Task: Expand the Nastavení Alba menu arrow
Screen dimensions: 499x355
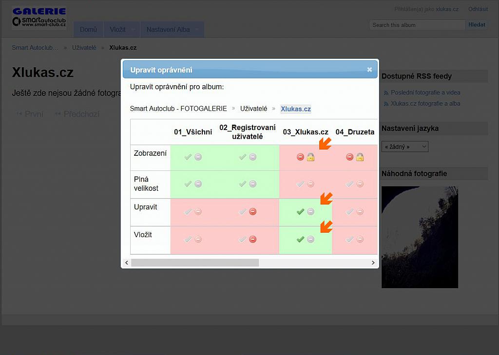Action: (x=197, y=30)
